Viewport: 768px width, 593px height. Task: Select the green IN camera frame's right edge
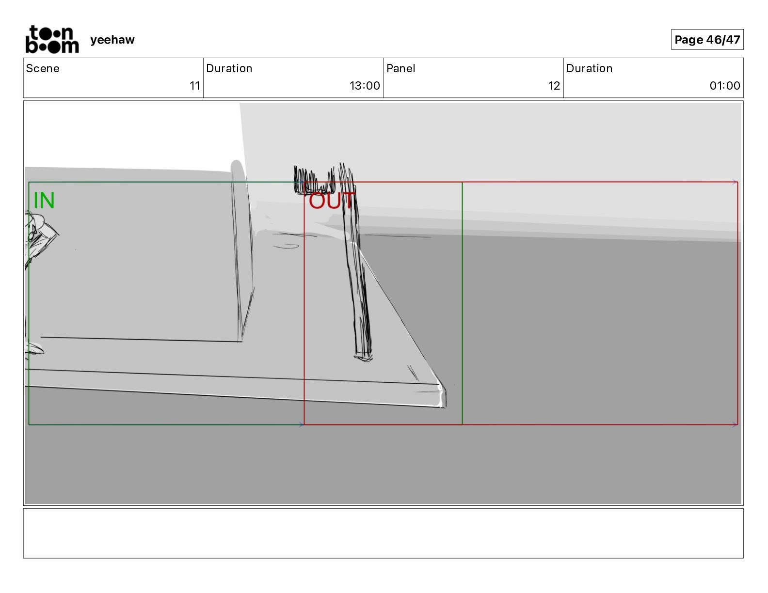[x=462, y=303]
